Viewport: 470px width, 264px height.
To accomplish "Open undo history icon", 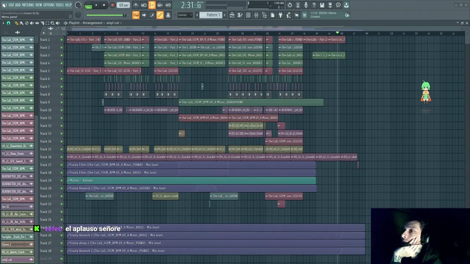I will point(290,5).
